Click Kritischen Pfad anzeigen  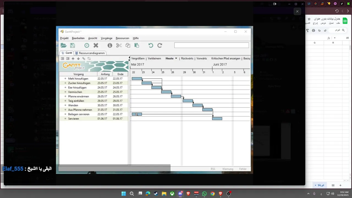226,59
